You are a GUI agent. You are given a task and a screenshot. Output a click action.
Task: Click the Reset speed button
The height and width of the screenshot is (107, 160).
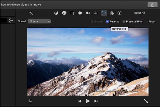pyautogui.click(x=152, y=22)
